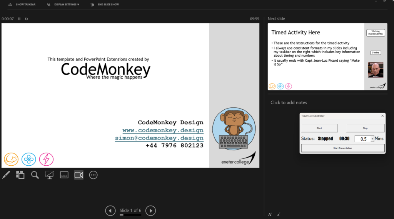The height and width of the screenshot is (219, 394).
Task: Open the www.codemonkey.design link
Action: (163, 130)
